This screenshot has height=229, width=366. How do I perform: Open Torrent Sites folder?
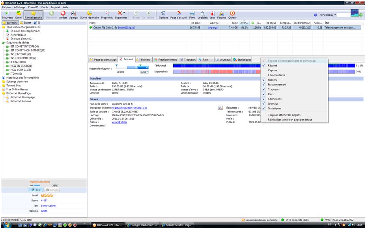pos(13,85)
